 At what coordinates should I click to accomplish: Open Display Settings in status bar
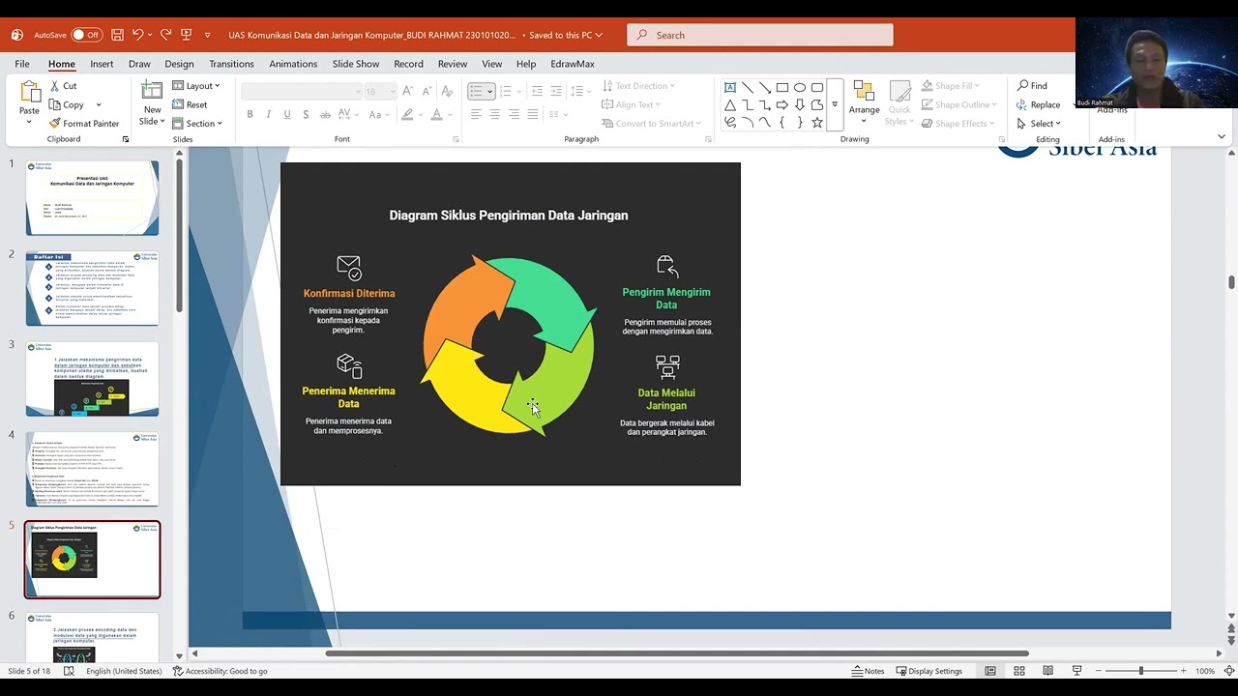click(928, 671)
